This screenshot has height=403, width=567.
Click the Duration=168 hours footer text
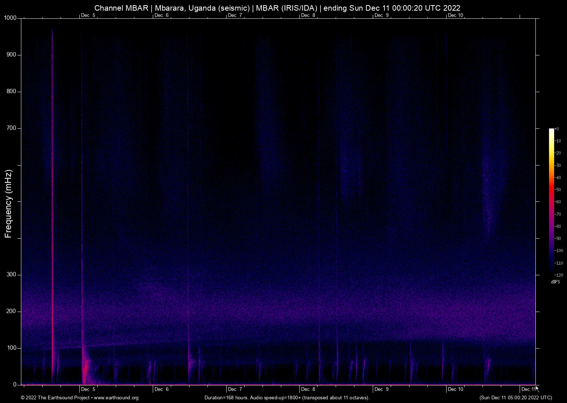pyautogui.click(x=286, y=398)
